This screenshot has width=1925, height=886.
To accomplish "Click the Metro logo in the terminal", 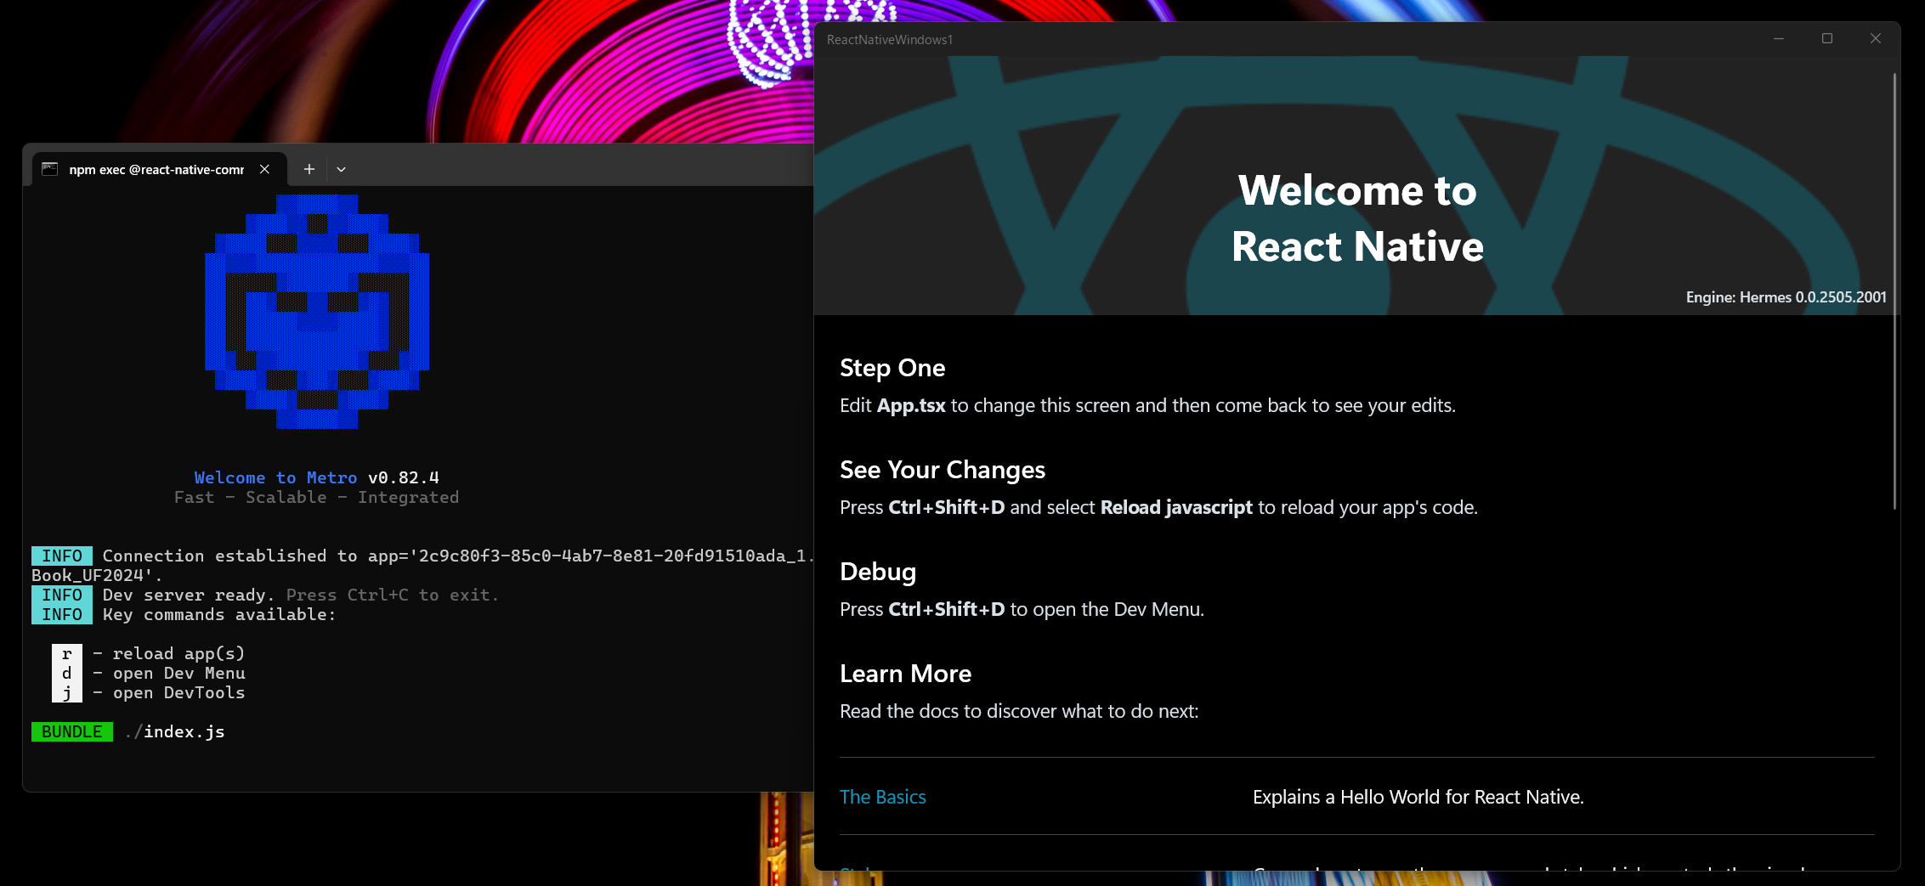I will coord(317,312).
